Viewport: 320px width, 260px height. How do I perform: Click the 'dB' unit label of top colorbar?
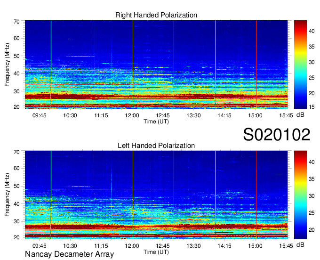pos(300,115)
